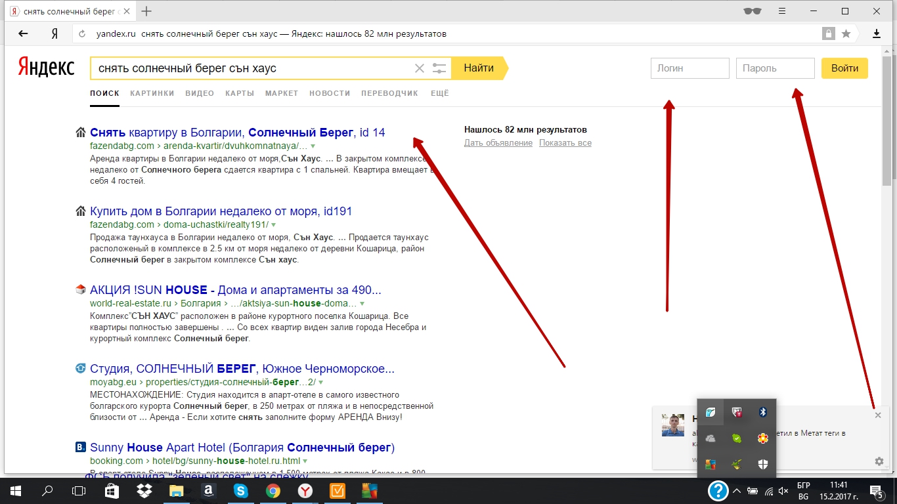This screenshot has width=897, height=504.
Task: Dismiss the notification with its close X
Action: (x=878, y=415)
